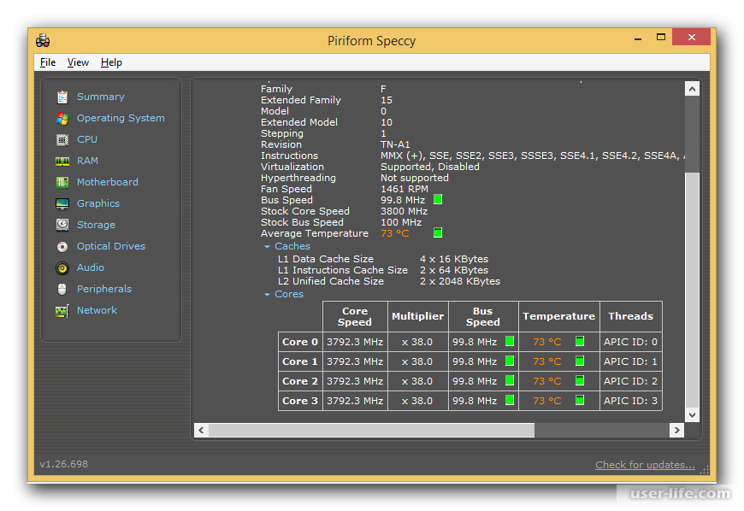The image size is (744, 511).
Task: Collapse the Caches section
Action: [x=267, y=246]
